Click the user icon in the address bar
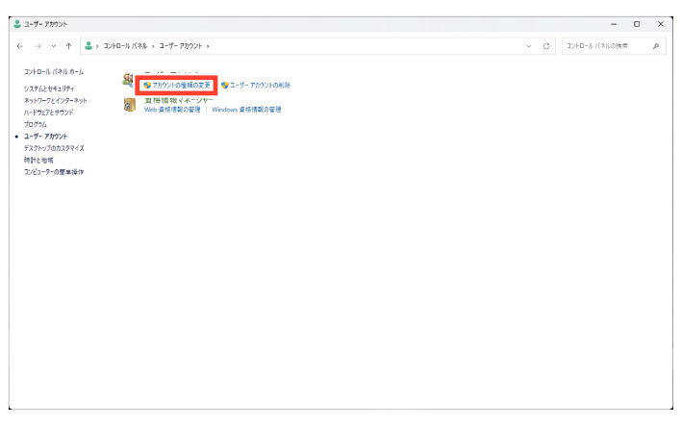 pos(88,45)
